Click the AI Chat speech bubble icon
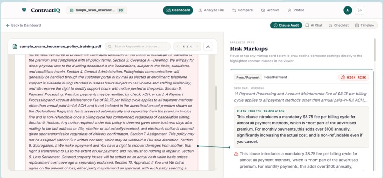This screenshot has width=383, height=178. click(x=307, y=25)
